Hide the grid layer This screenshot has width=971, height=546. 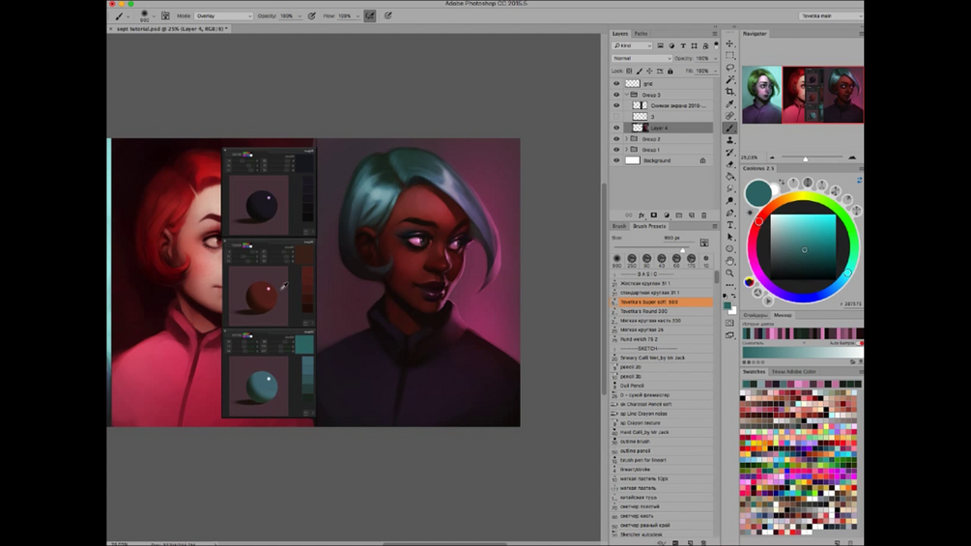coord(616,83)
